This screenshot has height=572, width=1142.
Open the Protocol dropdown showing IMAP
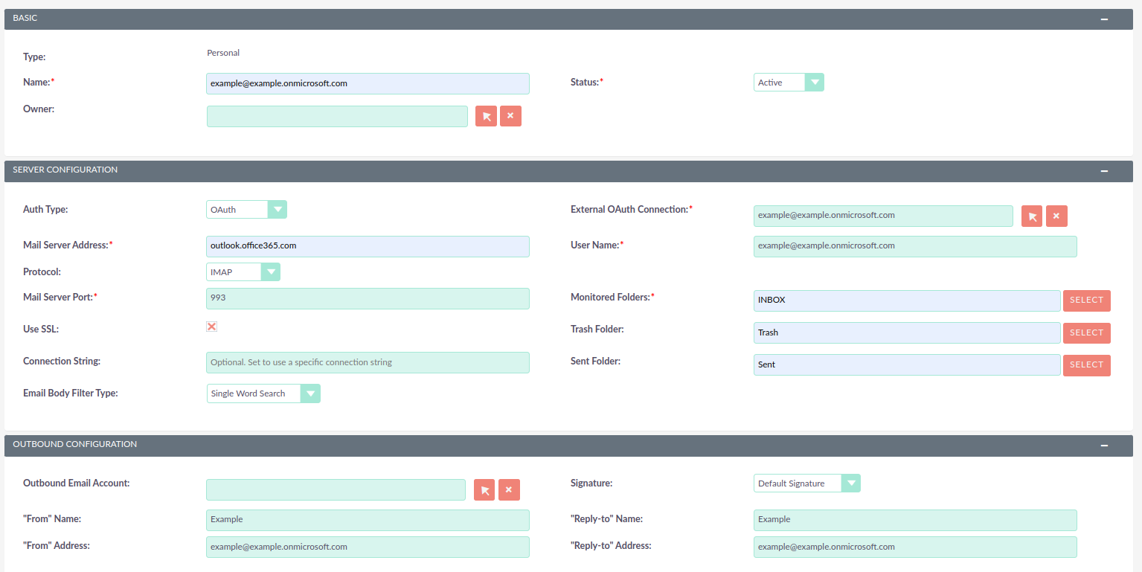coord(271,271)
